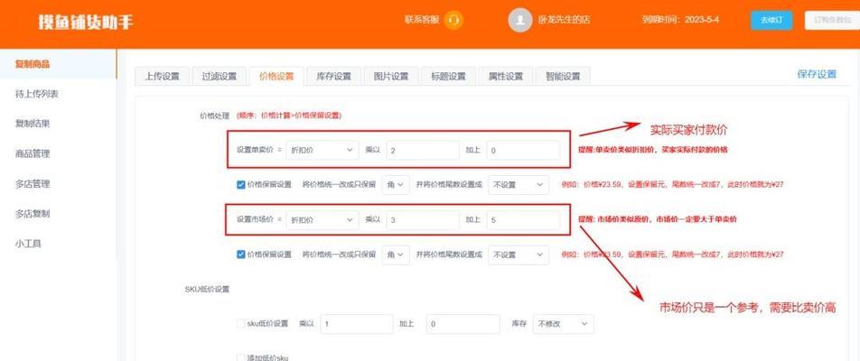Click the 保存设置 link
The image size is (860, 361).
[x=817, y=75]
